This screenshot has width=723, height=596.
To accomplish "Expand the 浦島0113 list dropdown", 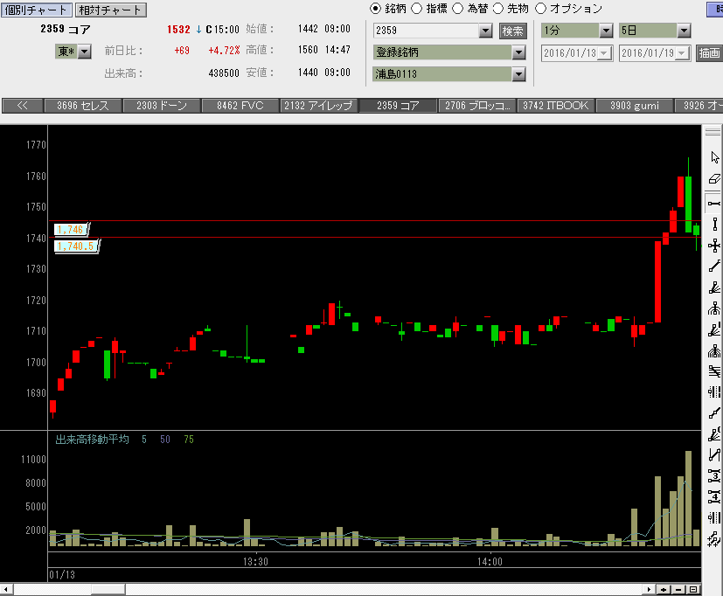I will click(518, 74).
